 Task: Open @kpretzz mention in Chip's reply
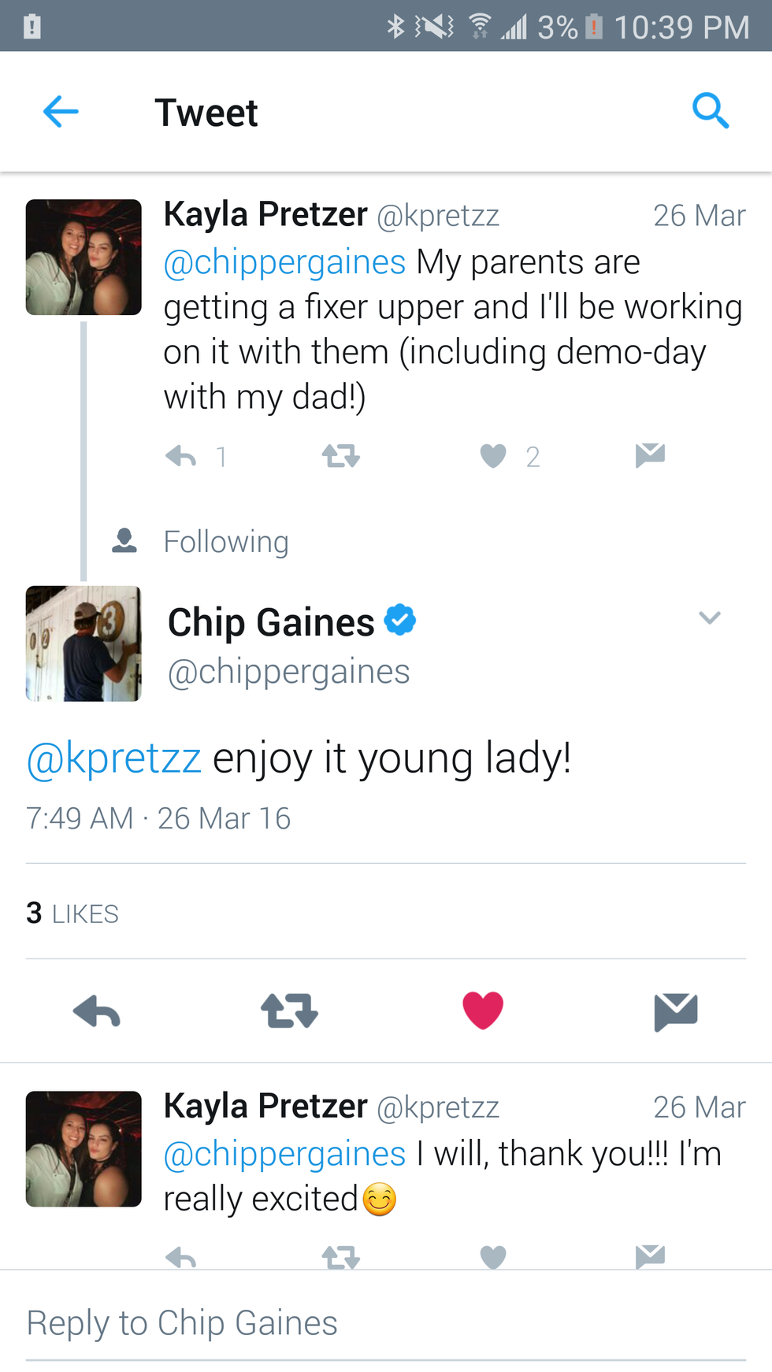114,758
